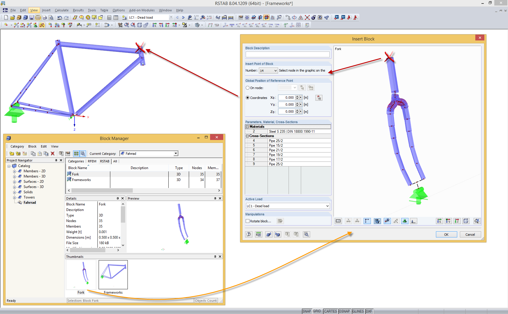Select the Coordinates radio button

click(247, 98)
